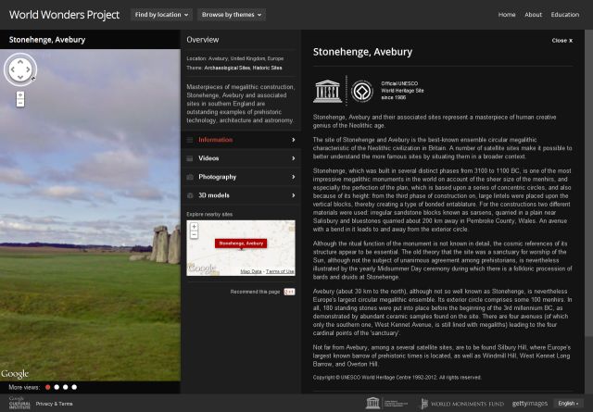Open the Privacy & Terms link
The height and width of the screenshot is (412, 593).
(54, 404)
